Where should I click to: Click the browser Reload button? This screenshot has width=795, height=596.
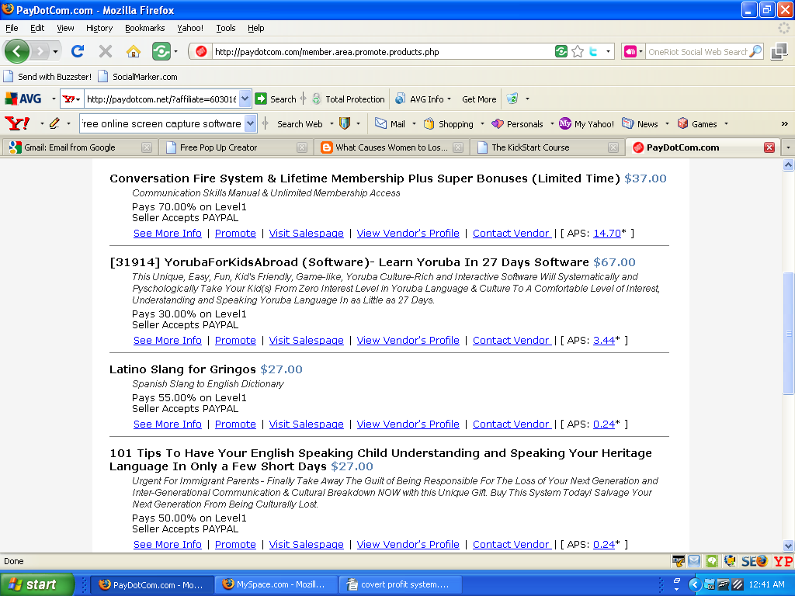(78, 52)
